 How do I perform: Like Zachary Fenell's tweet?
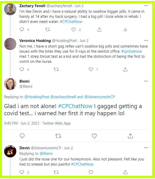74,30
